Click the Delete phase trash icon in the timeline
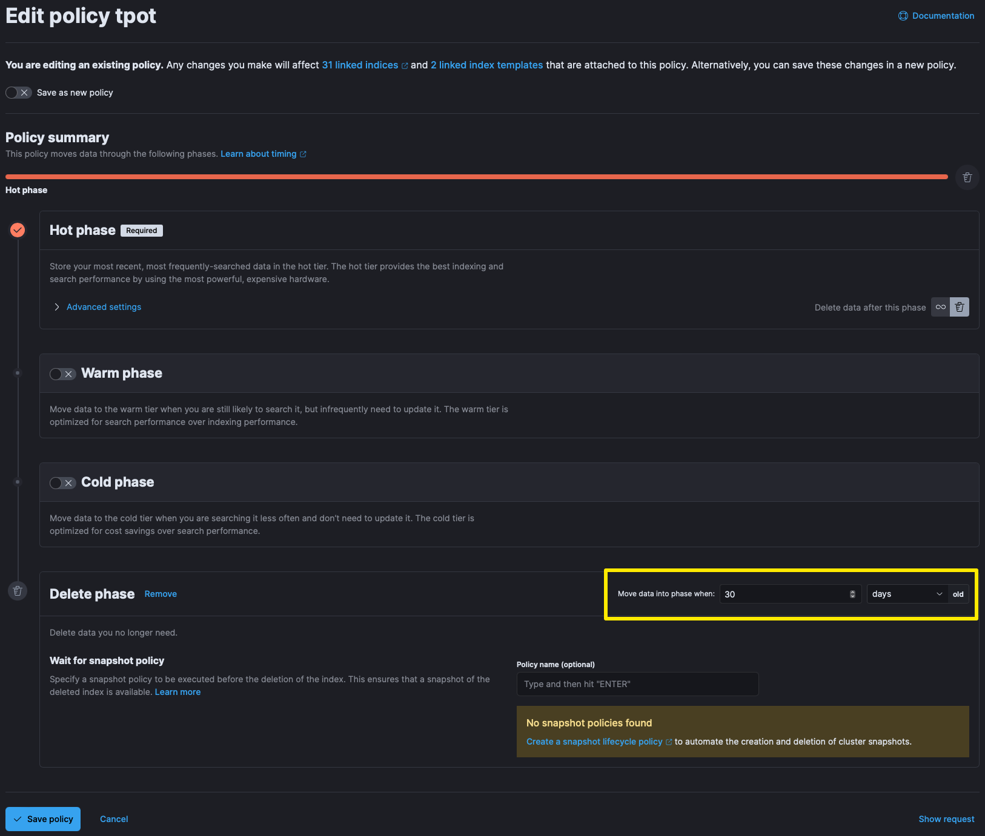 tap(18, 591)
